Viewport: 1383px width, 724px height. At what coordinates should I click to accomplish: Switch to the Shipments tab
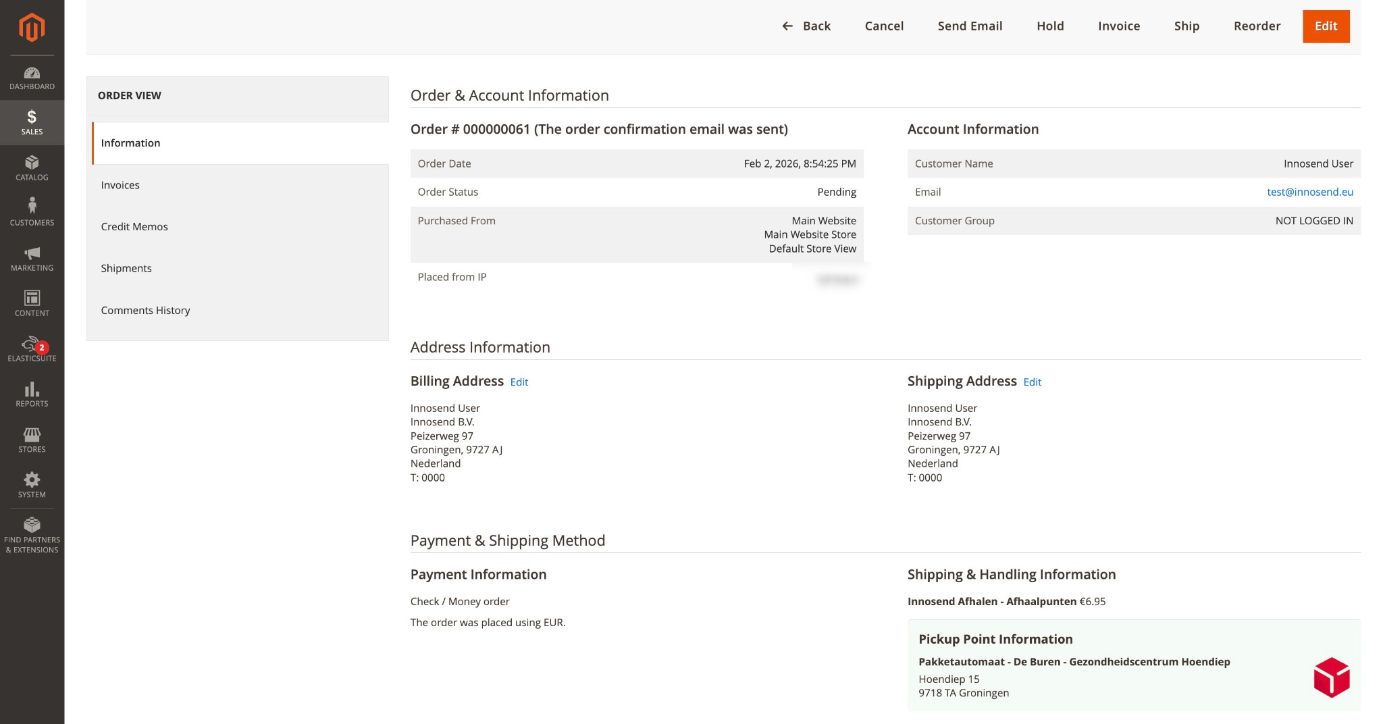point(126,268)
